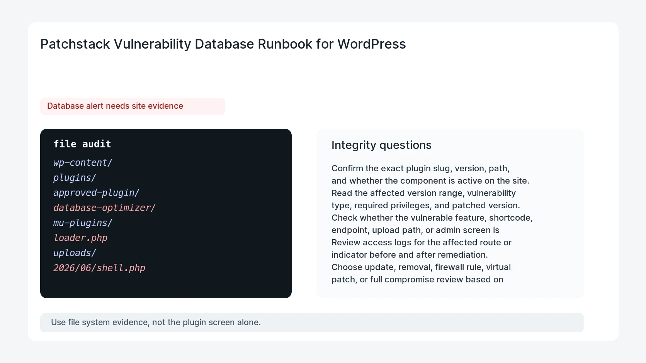Click the Patchstack Vulnerability Database Runbook title
The width and height of the screenshot is (646, 363).
(223, 44)
